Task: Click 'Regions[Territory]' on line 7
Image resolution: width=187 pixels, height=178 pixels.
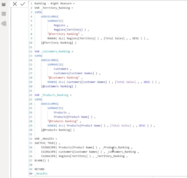Action: tap(68, 30)
